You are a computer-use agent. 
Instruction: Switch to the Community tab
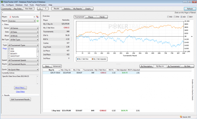point(7,9)
